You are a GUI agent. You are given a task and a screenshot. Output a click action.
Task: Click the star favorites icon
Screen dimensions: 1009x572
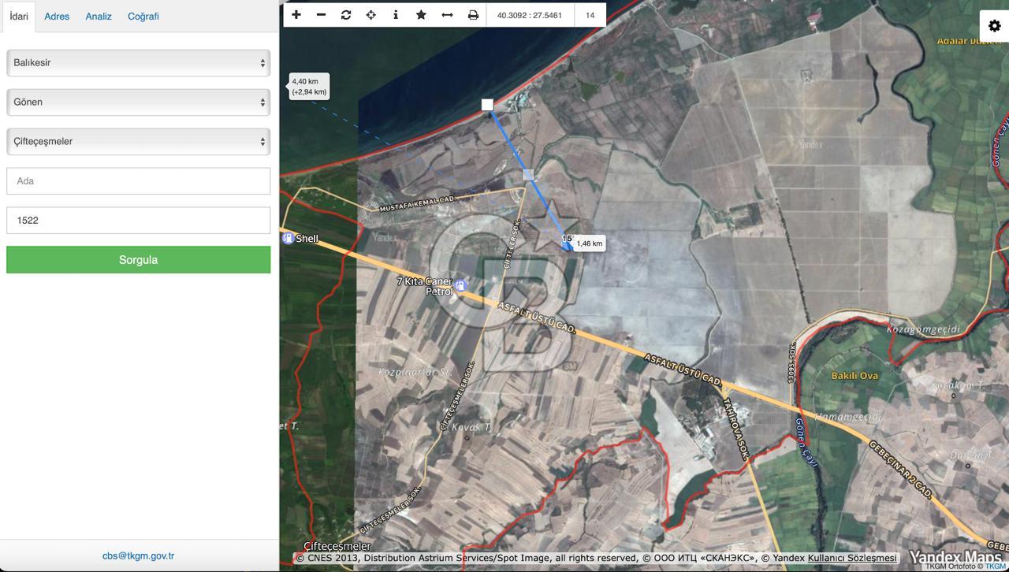421,15
